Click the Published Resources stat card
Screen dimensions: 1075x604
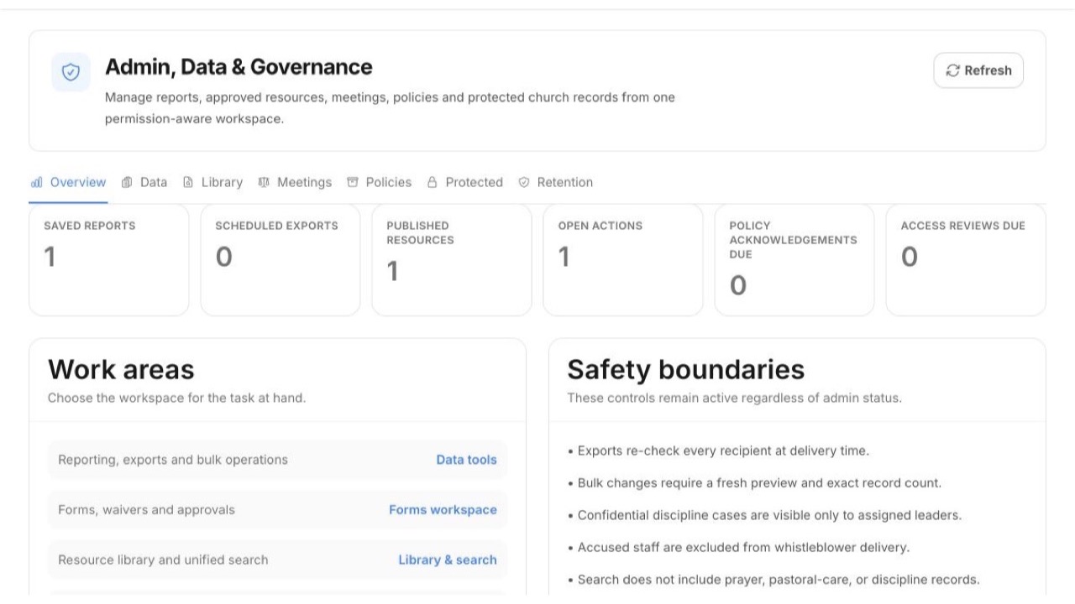[452, 260]
